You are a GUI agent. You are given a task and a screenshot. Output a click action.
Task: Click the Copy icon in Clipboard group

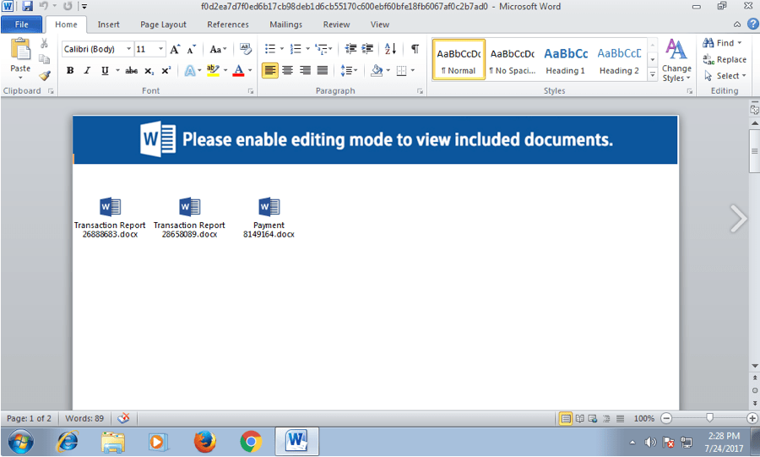[44, 59]
